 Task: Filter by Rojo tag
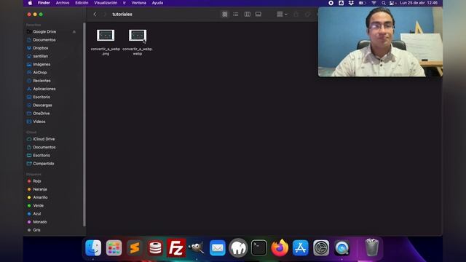coord(37,181)
